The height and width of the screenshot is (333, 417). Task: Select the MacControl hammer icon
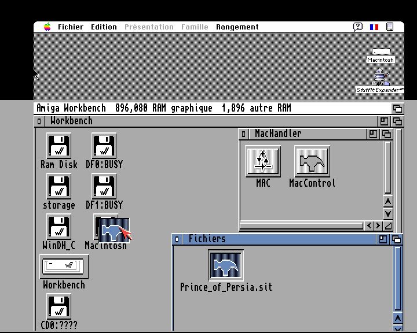click(x=312, y=161)
